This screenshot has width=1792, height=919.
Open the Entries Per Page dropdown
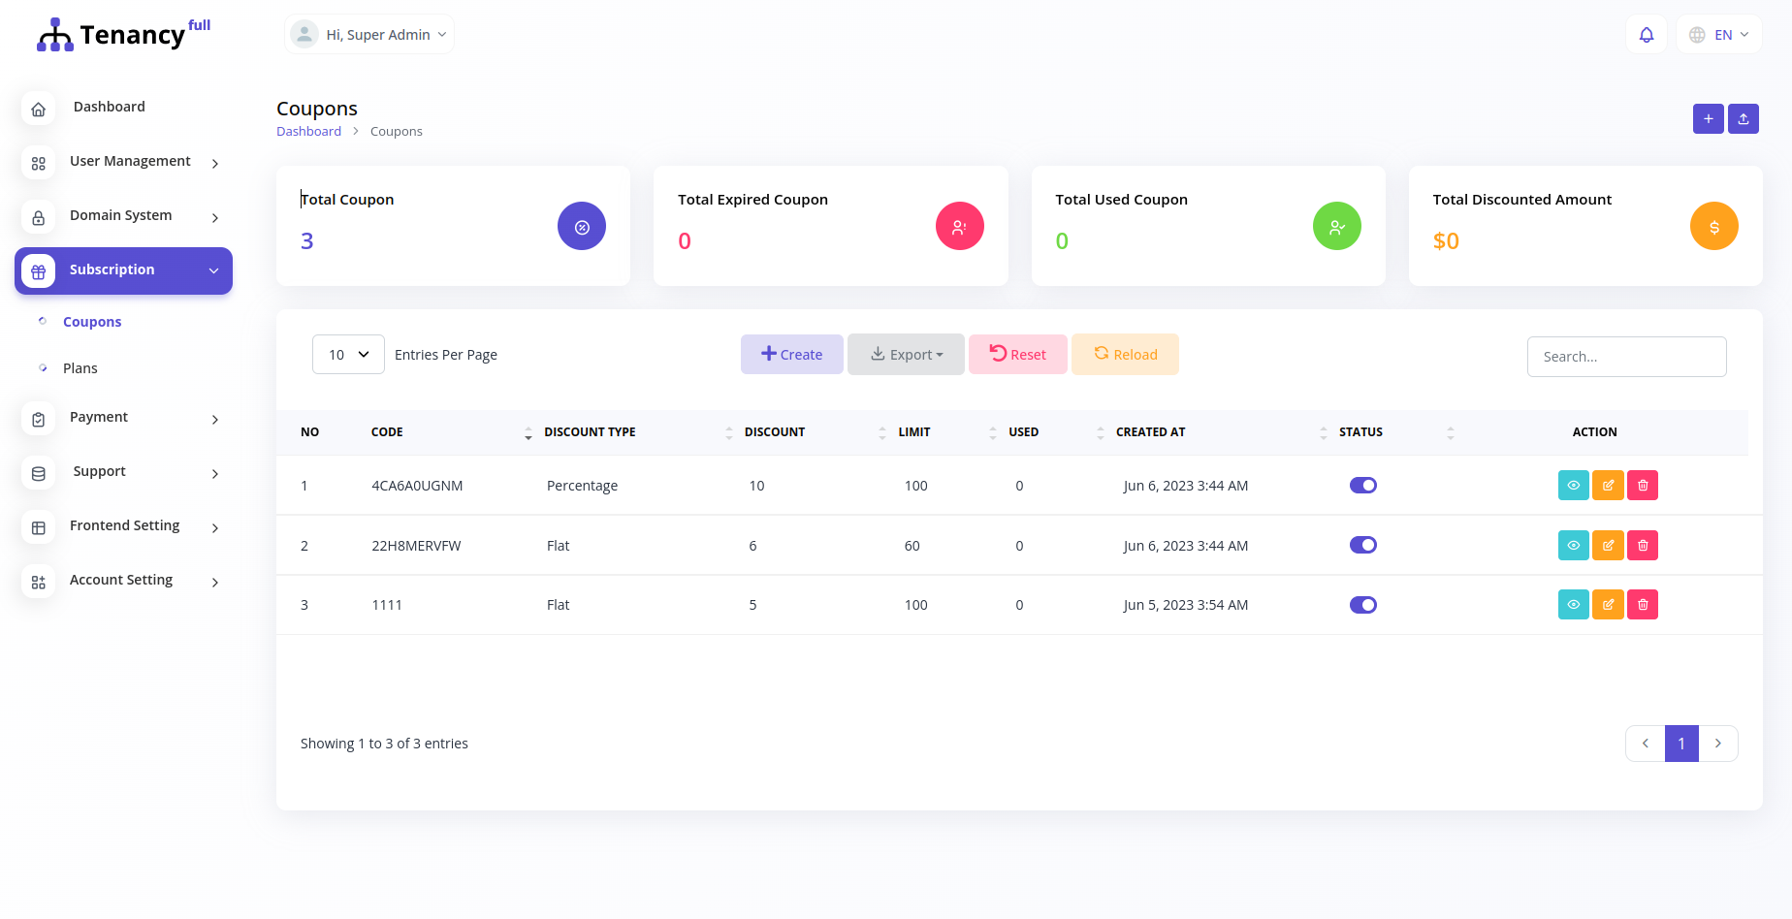pos(347,354)
